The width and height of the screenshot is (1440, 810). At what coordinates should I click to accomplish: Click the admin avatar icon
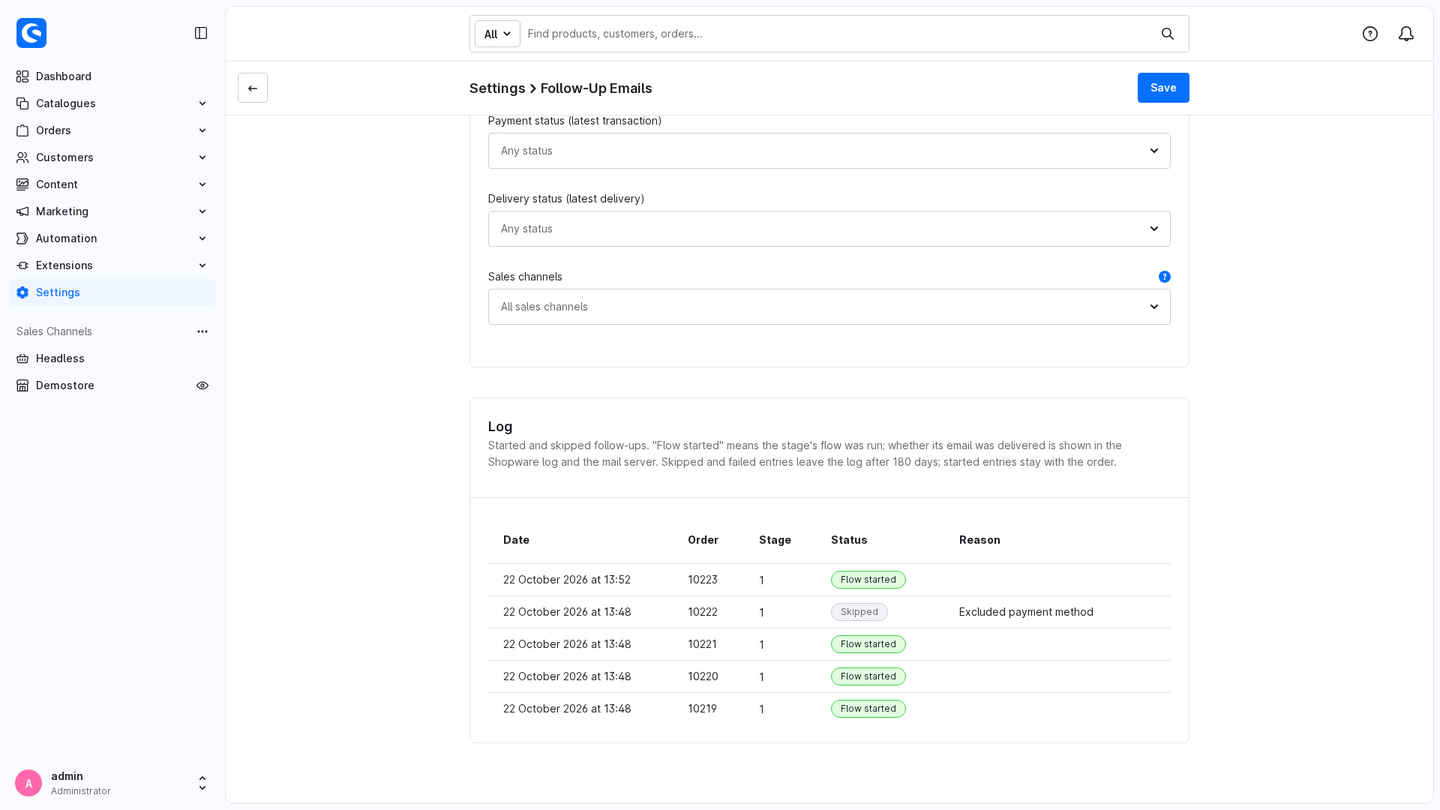pos(28,783)
